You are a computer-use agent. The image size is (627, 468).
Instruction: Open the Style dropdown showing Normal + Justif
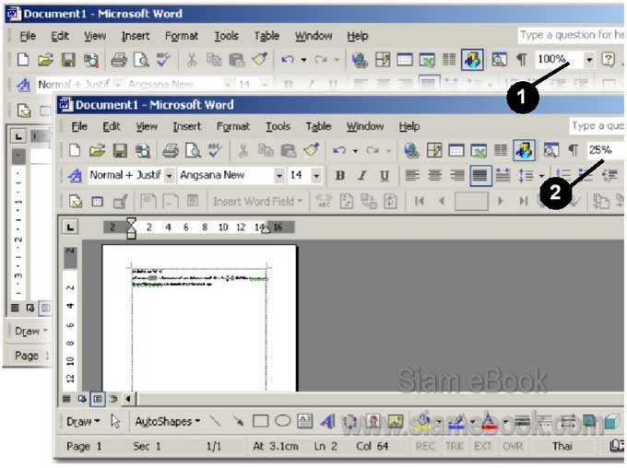169,176
